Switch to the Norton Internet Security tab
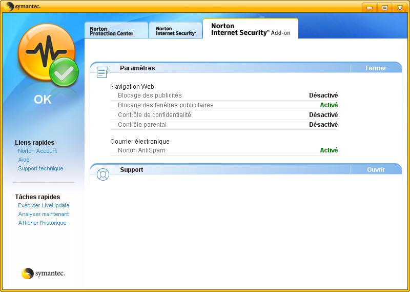This screenshot has height=292, width=410. [x=175, y=30]
